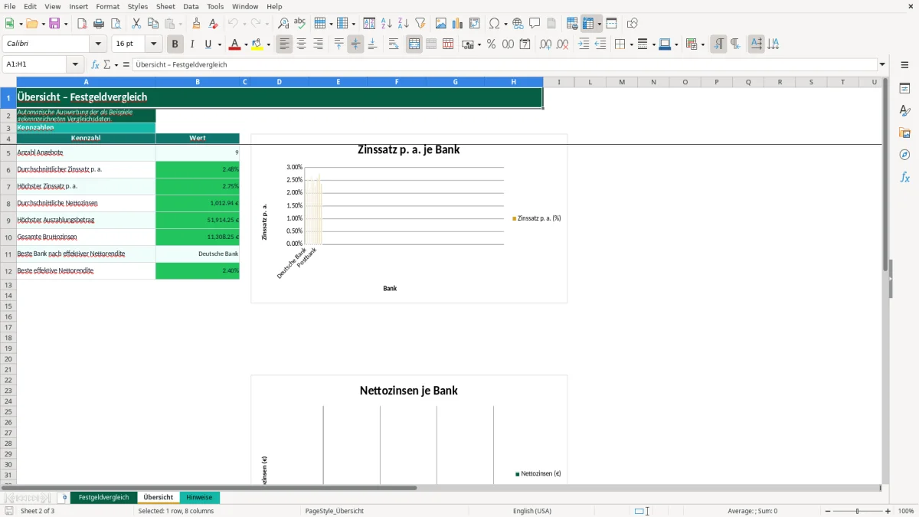Screen dimensions: 919x517
Task: Insert an image
Action: 441,24
